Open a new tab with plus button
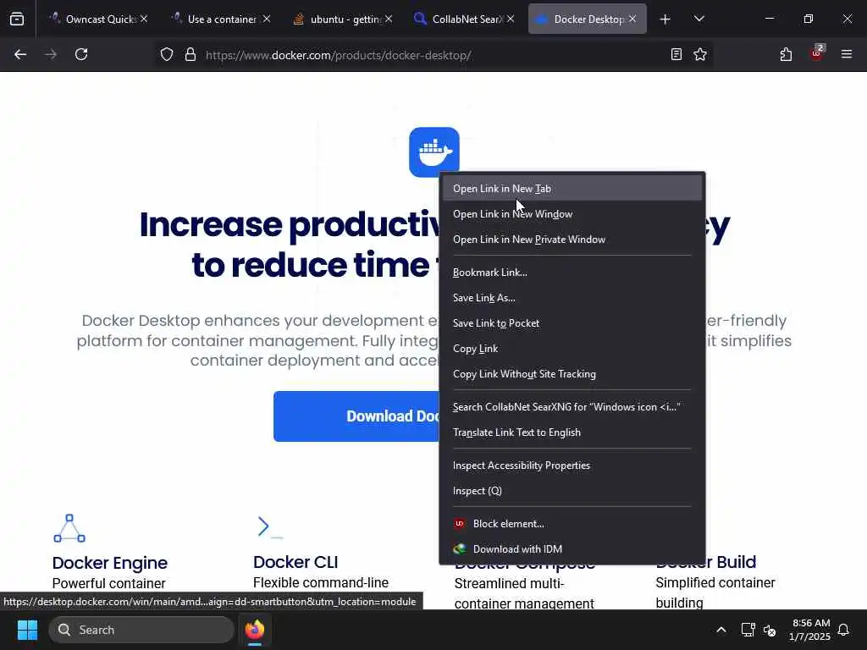 (x=665, y=19)
